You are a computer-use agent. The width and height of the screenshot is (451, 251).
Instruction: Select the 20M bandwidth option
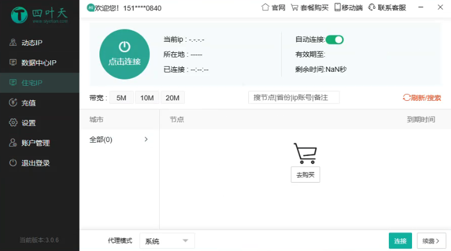point(173,98)
